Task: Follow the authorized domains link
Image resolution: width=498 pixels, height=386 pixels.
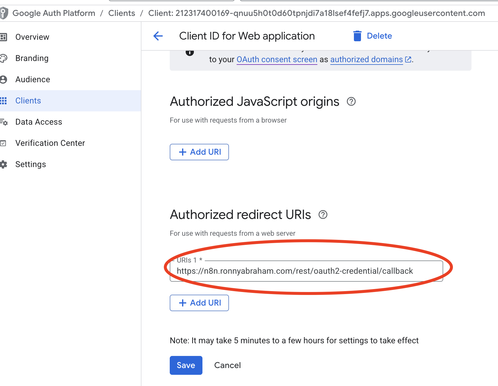Action: coord(366,60)
